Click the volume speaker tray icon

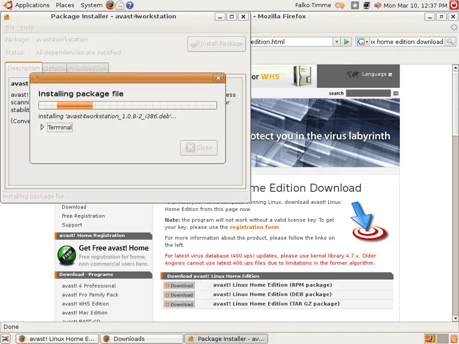tap(378, 5)
